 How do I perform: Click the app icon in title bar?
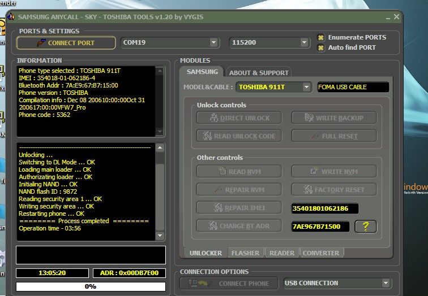(x=11, y=17)
